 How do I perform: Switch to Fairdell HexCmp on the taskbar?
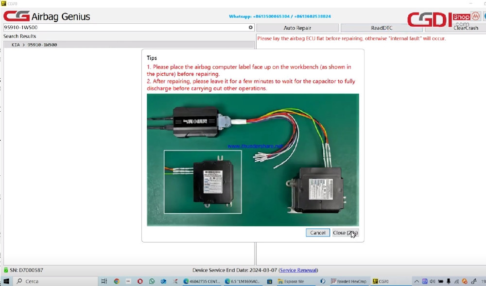click(348, 281)
